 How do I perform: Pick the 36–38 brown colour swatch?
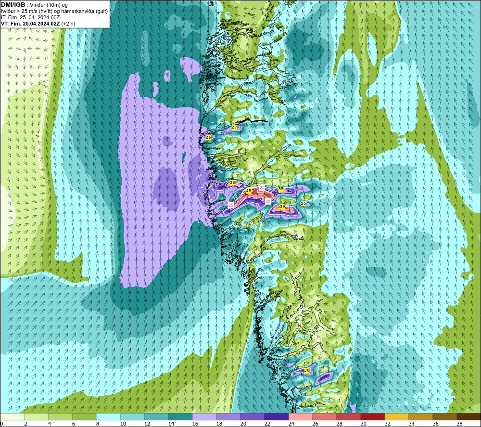click(445, 416)
